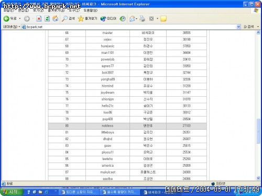The width and height of the screenshot is (262, 196).
Task: Open the Favorites star (즐겨찾기) toolbar button
Action: [x=88, y=18]
